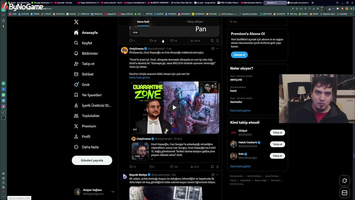Follow Enis with Takip et
The height and width of the screenshot is (200, 355).
pyautogui.click(x=277, y=156)
